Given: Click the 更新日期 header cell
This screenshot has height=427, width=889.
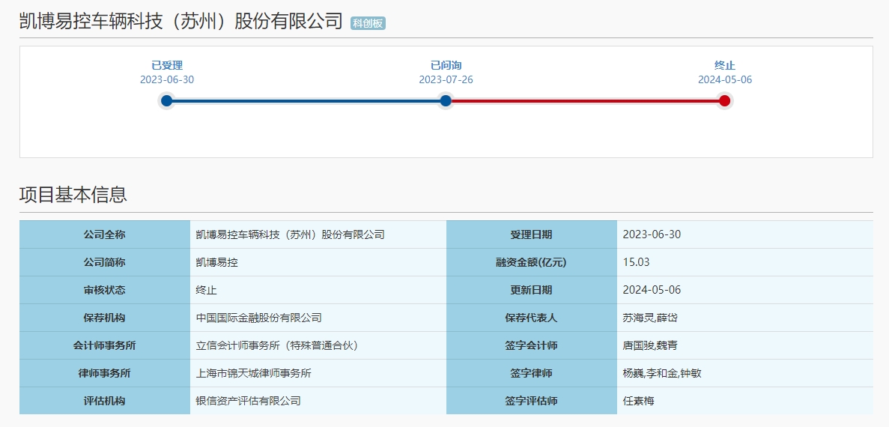Looking at the screenshot, I should coord(532,290).
